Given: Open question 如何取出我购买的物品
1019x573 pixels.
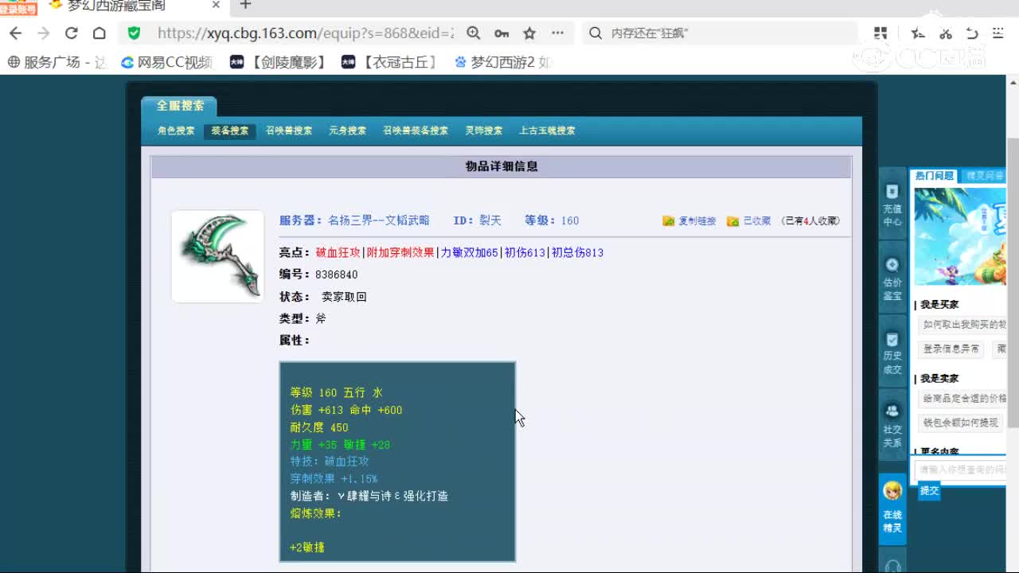Looking at the screenshot, I should pyautogui.click(x=963, y=325).
